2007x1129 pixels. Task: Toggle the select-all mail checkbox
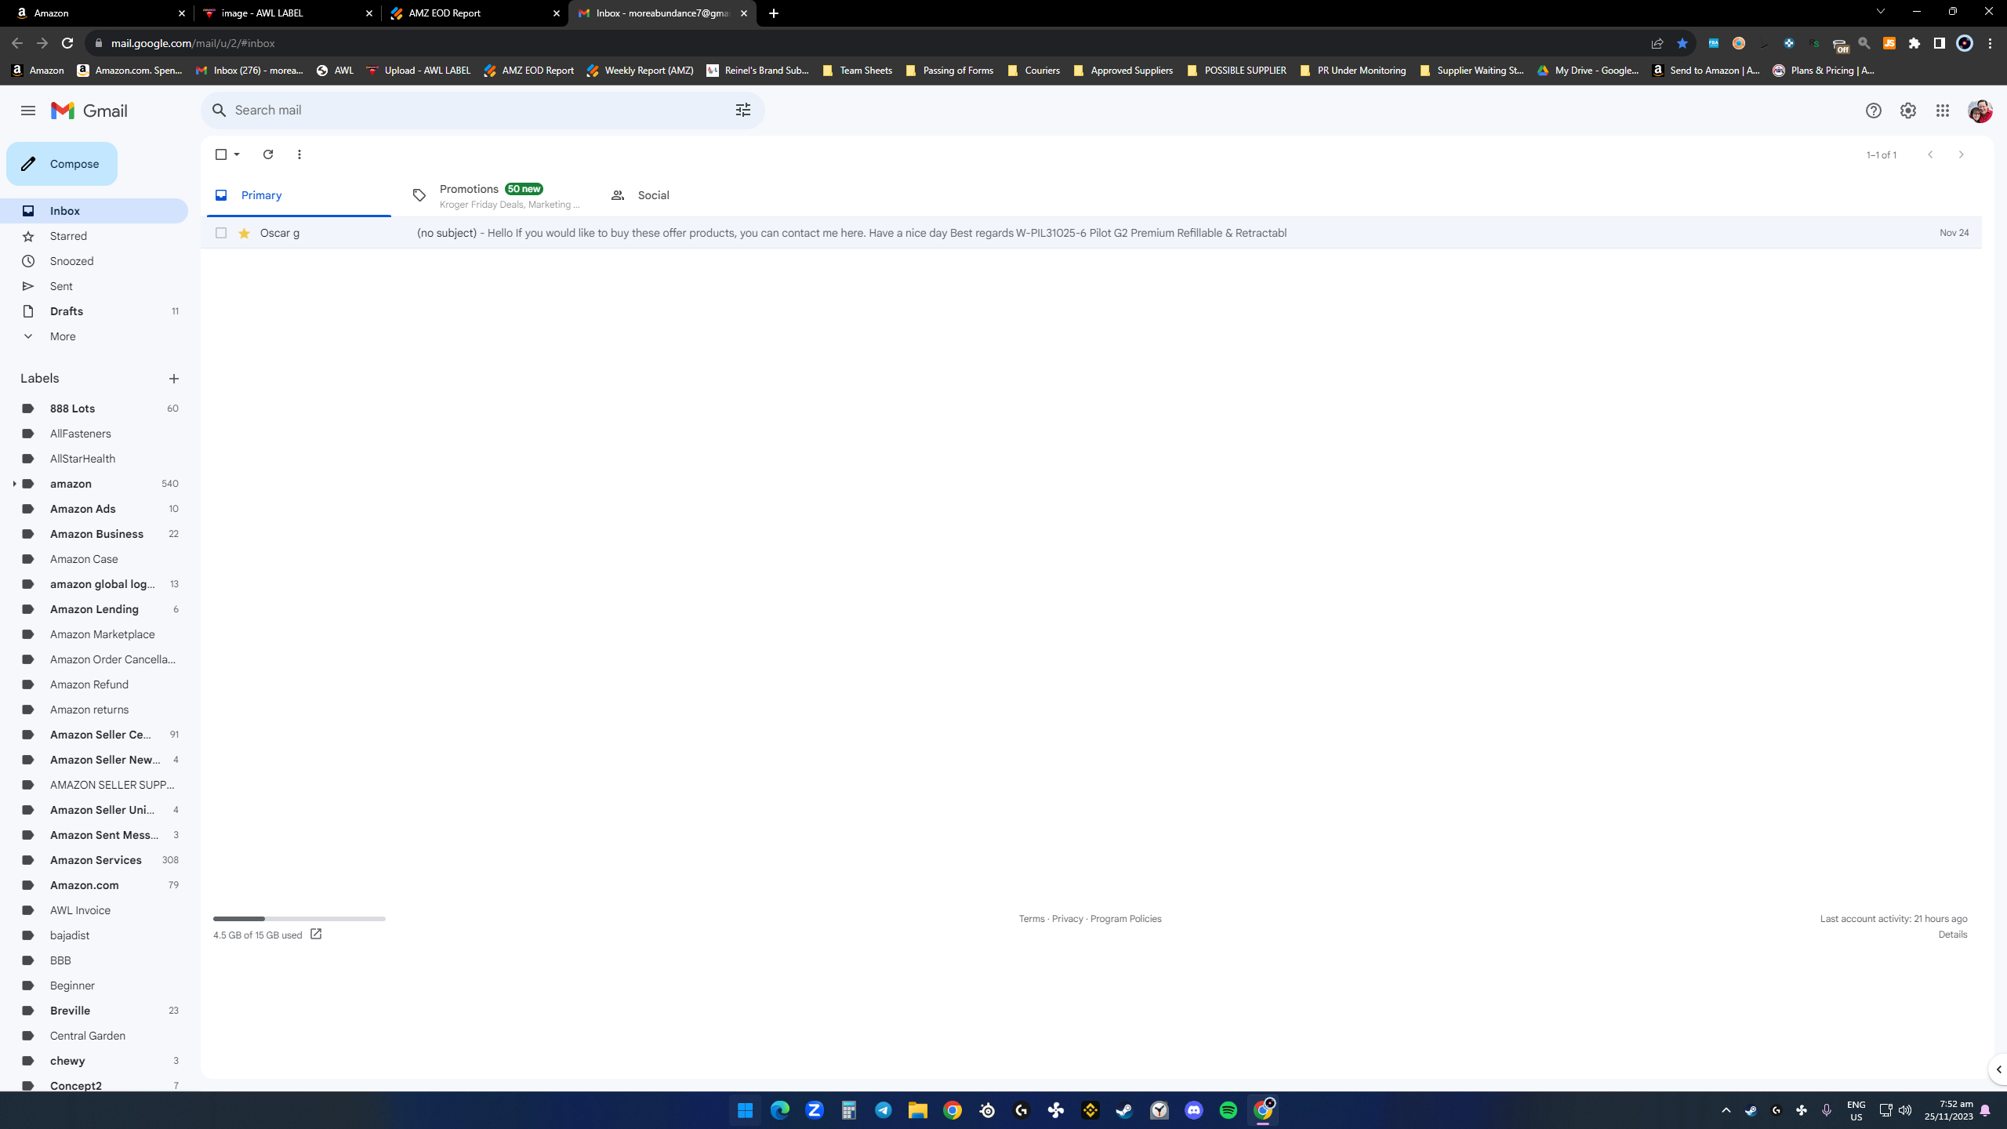click(221, 154)
